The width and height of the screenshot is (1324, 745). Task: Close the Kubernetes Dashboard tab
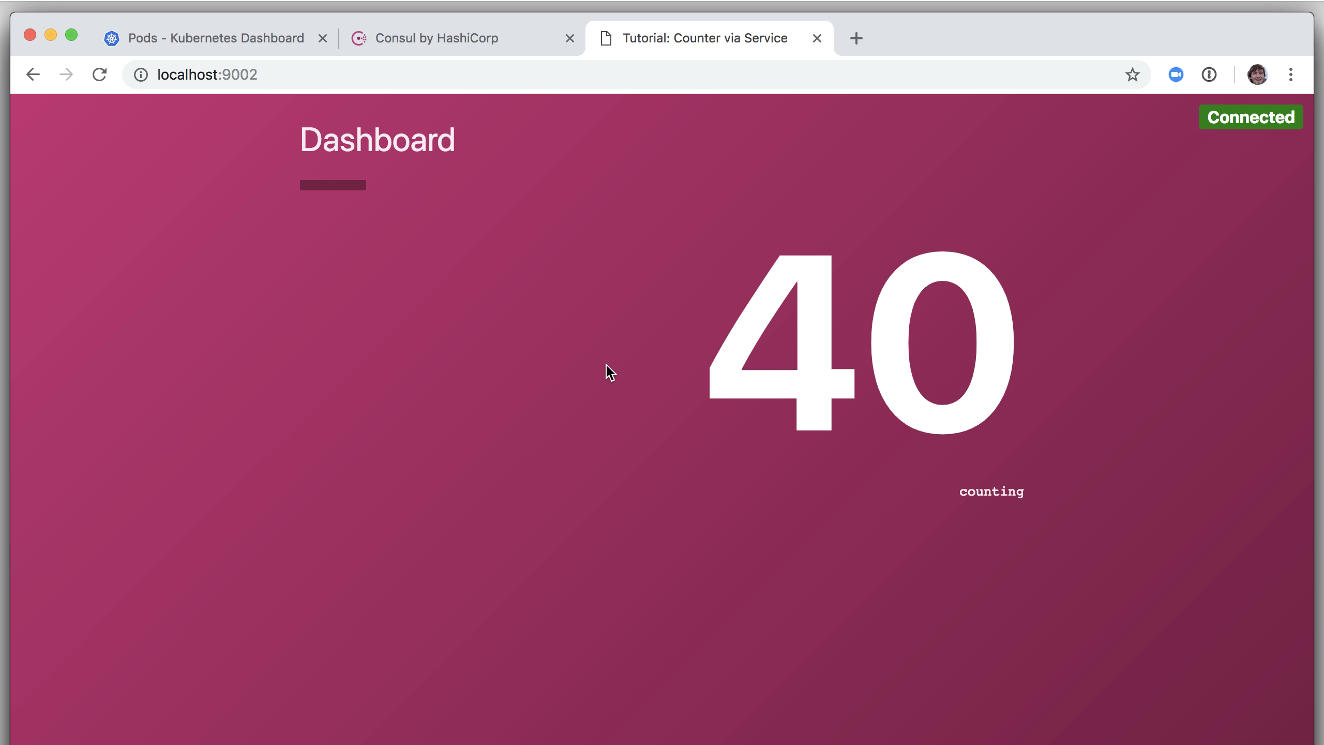pyautogui.click(x=323, y=38)
